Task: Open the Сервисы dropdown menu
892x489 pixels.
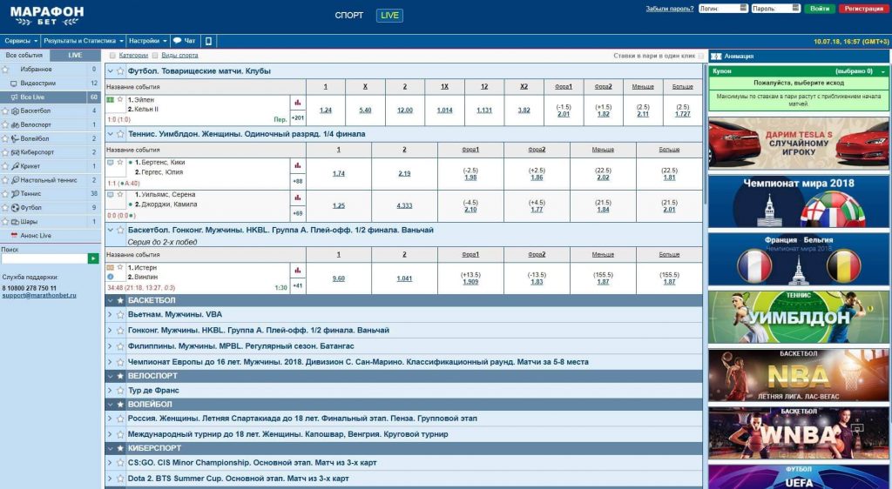Action: (21, 41)
